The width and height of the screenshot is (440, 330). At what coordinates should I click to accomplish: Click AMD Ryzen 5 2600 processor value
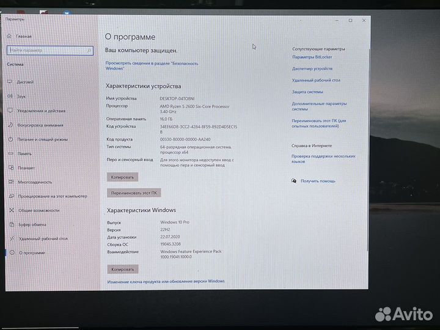[x=195, y=109]
